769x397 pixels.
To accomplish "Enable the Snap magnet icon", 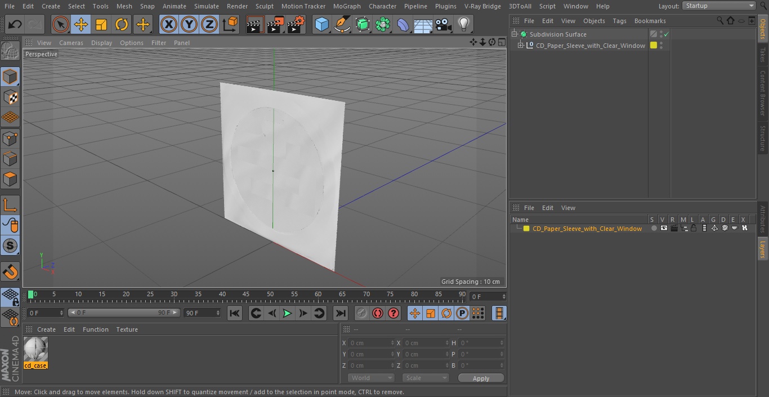I will (10, 272).
